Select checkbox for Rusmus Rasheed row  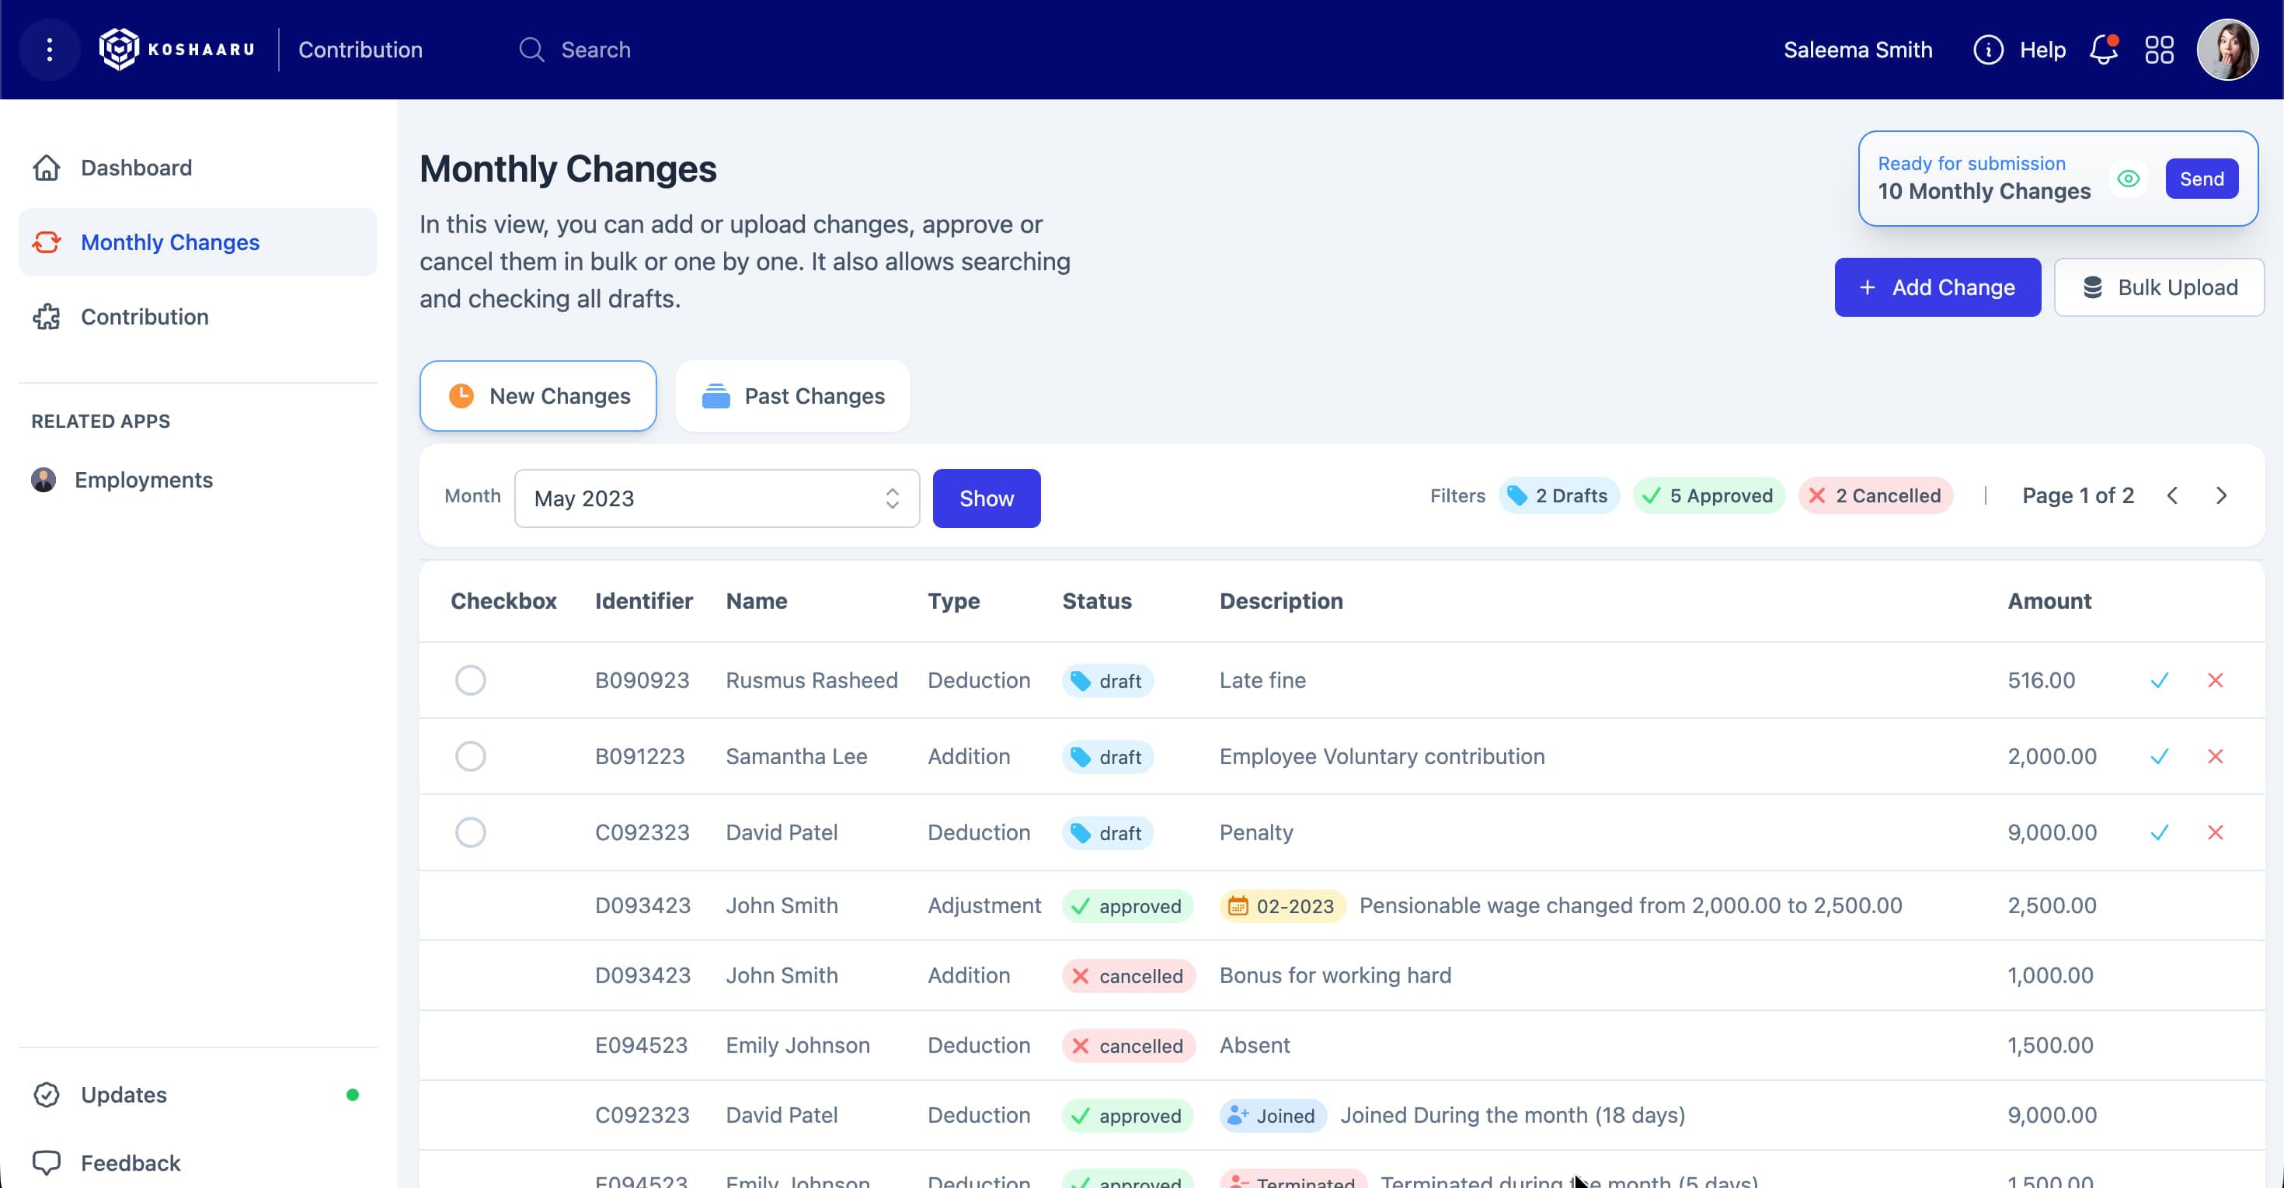point(470,680)
